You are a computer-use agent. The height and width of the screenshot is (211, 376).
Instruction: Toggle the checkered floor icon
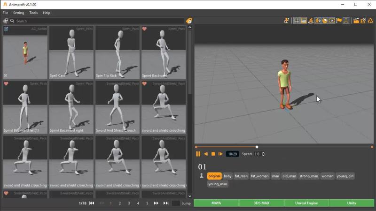click(304, 21)
